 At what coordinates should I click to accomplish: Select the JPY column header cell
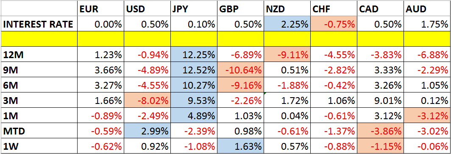pos(194,8)
